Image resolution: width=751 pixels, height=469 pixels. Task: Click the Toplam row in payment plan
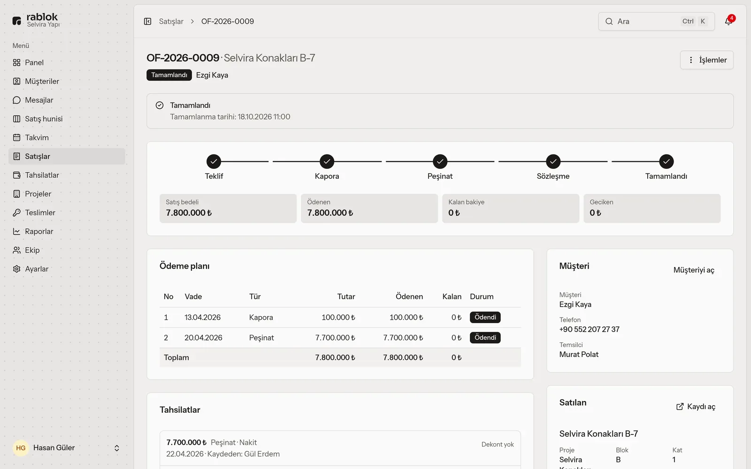tap(340, 357)
